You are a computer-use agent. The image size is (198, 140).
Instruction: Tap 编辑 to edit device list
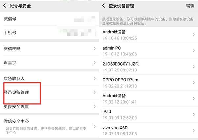tap(190, 6)
